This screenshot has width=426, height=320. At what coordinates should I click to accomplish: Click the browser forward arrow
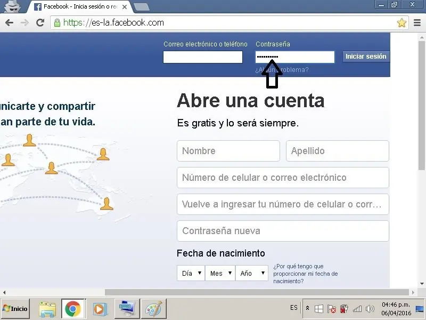24,22
